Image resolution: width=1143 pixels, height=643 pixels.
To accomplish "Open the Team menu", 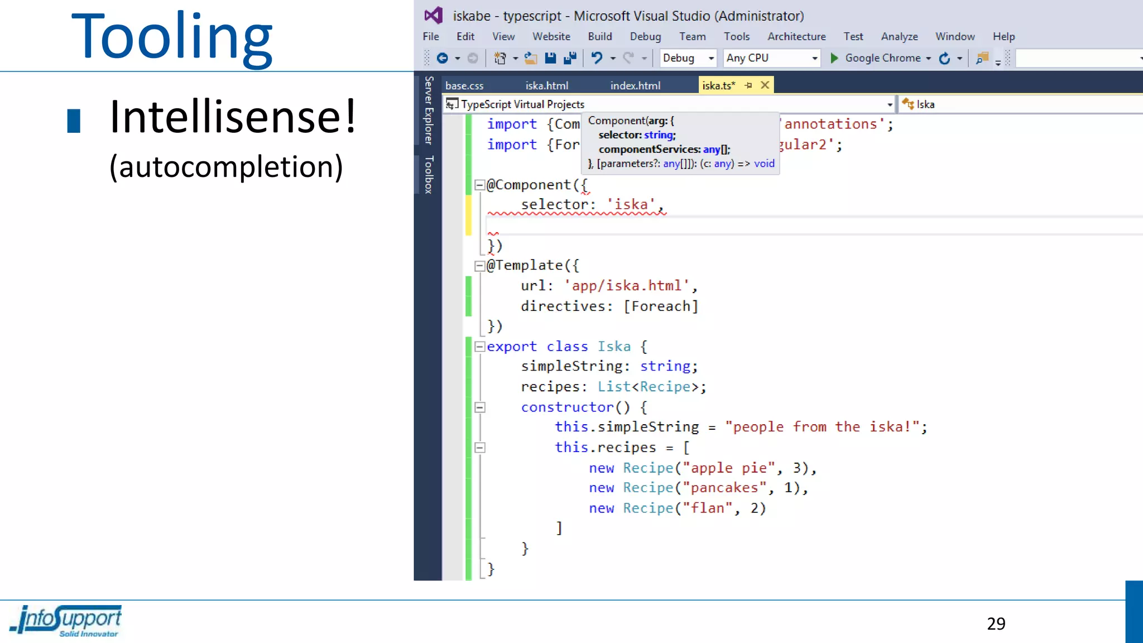I will (x=693, y=36).
